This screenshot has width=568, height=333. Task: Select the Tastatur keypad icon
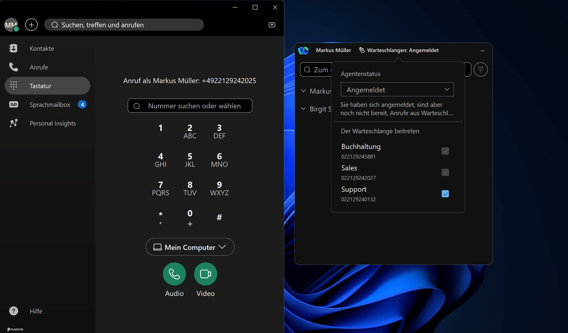(x=13, y=86)
